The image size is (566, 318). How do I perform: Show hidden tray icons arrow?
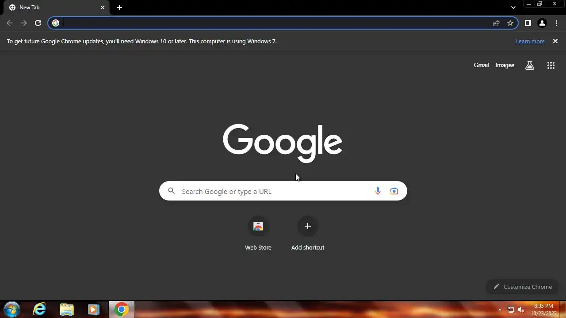click(500, 310)
